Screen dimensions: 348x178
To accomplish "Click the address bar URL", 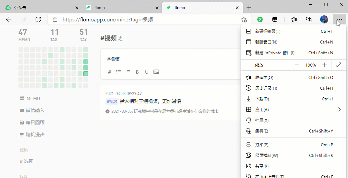I will point(108,20).
